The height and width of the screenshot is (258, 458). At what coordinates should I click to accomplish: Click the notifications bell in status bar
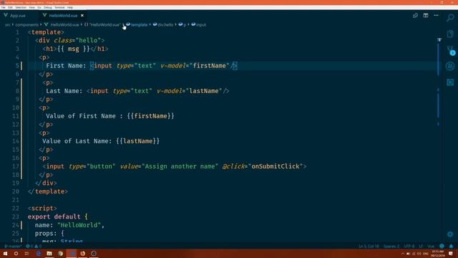coord(452,247)
